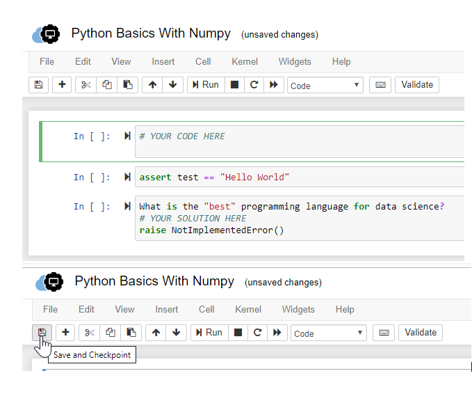Open the Edit menu in the lower menu bar
The height and width of the screenshot is (394, 472).
click(86, 310)
